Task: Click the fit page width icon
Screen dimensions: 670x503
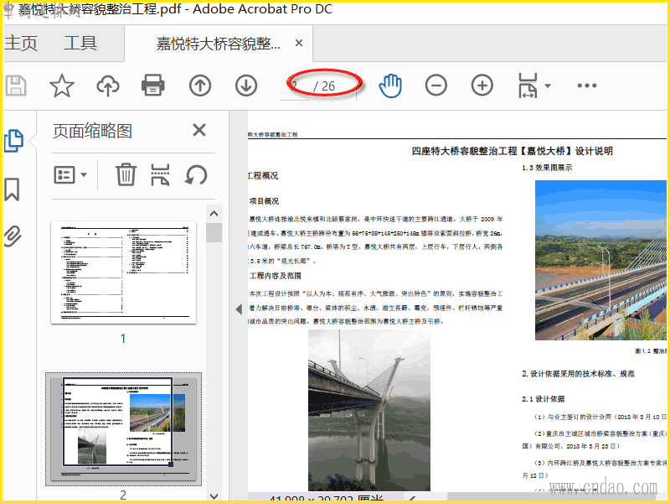Action: click(528, 86)
